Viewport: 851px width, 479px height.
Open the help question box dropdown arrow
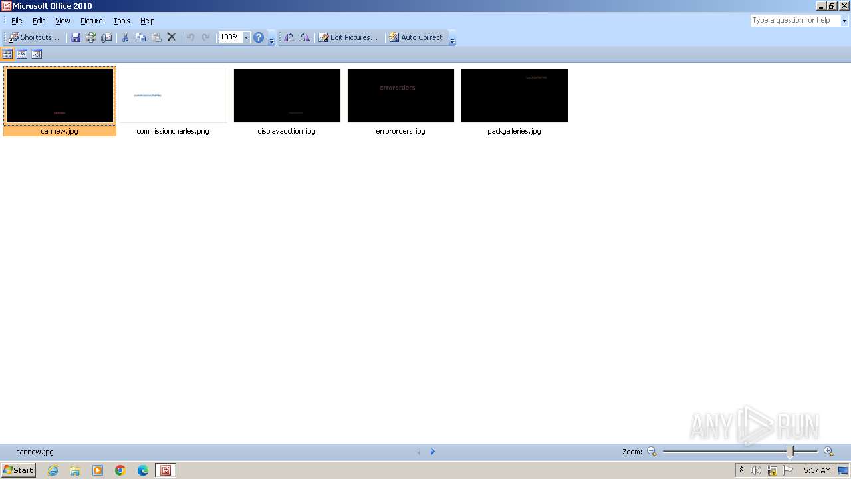point(845,21)
